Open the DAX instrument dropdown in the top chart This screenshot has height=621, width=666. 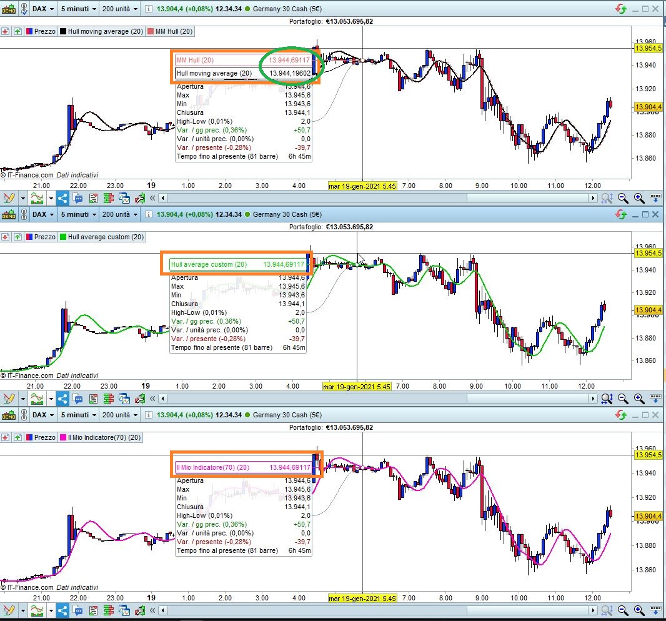pyautogui.click(x=43, y=9)
